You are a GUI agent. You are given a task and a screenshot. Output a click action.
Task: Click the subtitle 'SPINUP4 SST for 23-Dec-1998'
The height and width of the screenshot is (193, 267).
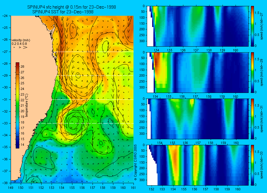click(63, 12)
